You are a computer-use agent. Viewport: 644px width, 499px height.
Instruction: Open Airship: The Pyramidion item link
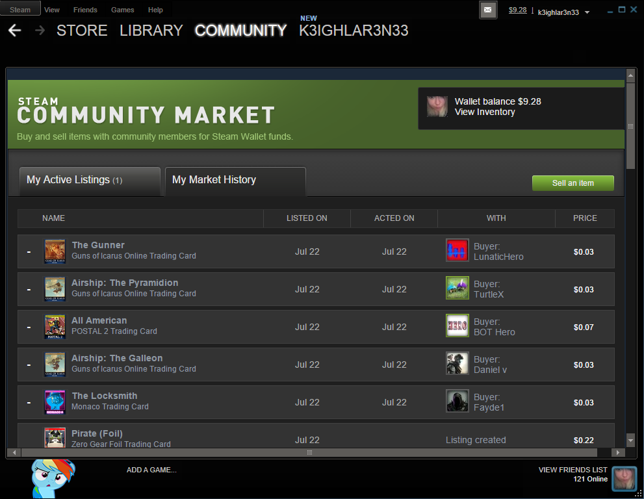point(125,283)
